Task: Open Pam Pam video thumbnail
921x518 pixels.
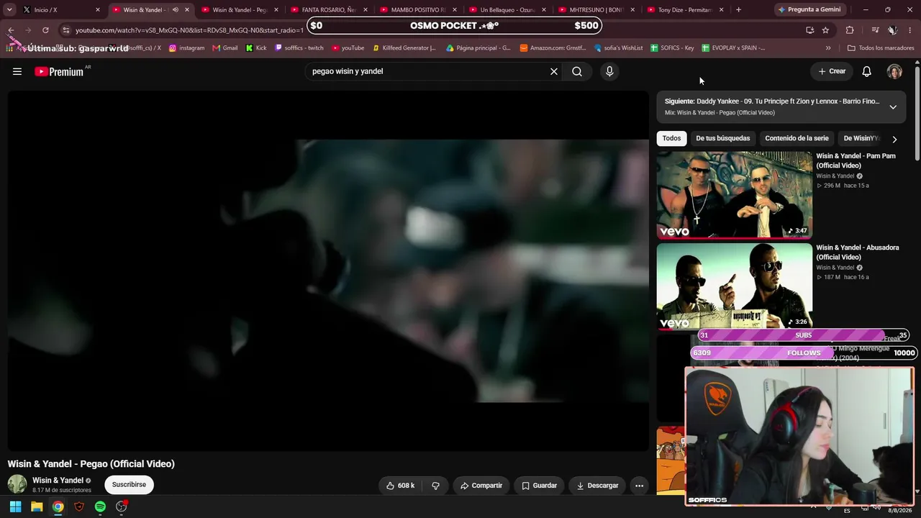Action: (734, 194)
